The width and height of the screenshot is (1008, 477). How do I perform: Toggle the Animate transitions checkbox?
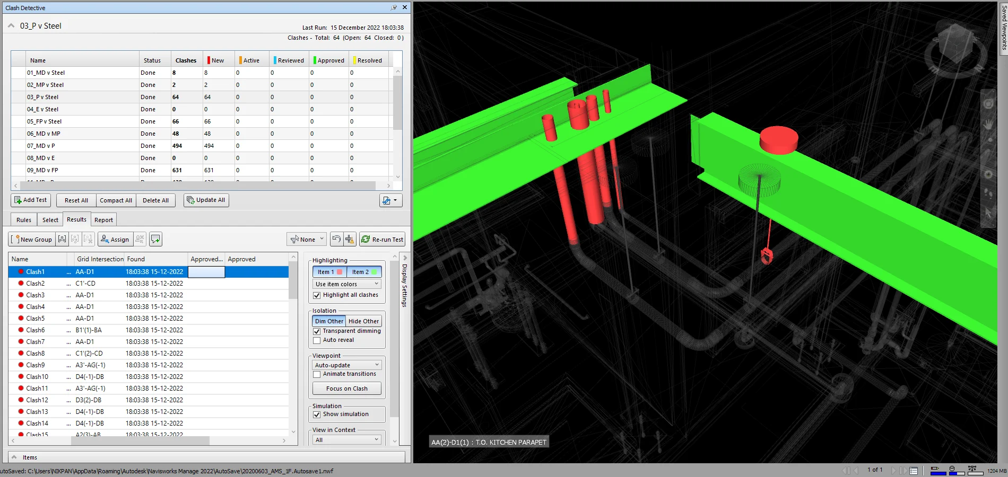tap(317, 374)
